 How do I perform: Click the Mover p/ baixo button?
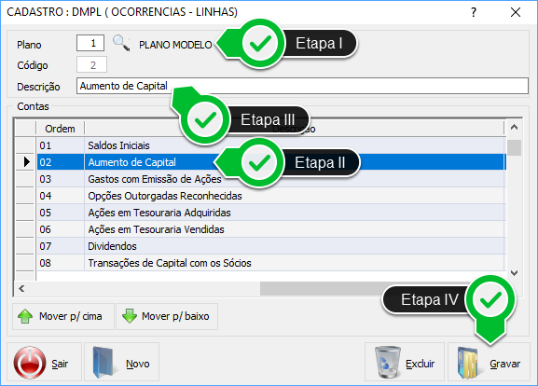[x=167, y=316]
